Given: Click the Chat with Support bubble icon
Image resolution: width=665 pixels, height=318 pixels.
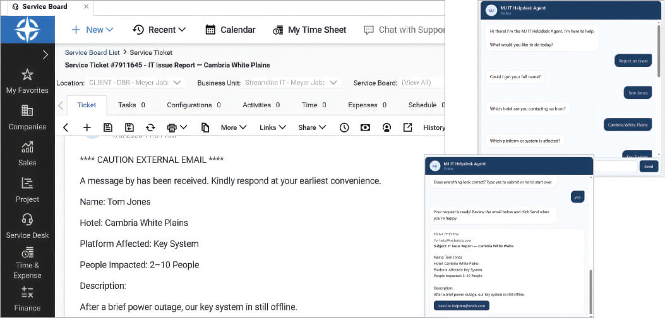Looking at the screenshot, I should pos(369,30).
